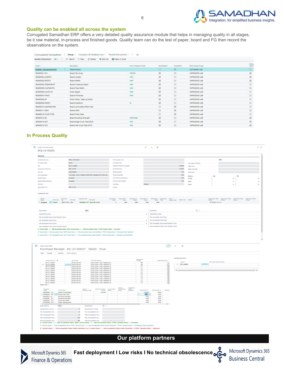The image size is (285, 369).
Task: Open the R21-04825 code link
Action: [x=184, y=264]
